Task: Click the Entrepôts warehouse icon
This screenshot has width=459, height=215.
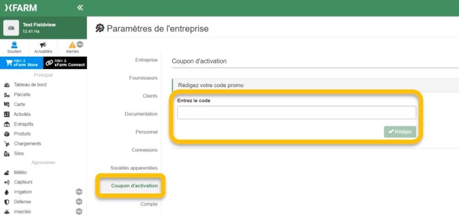Action: (x=7, y=124)
